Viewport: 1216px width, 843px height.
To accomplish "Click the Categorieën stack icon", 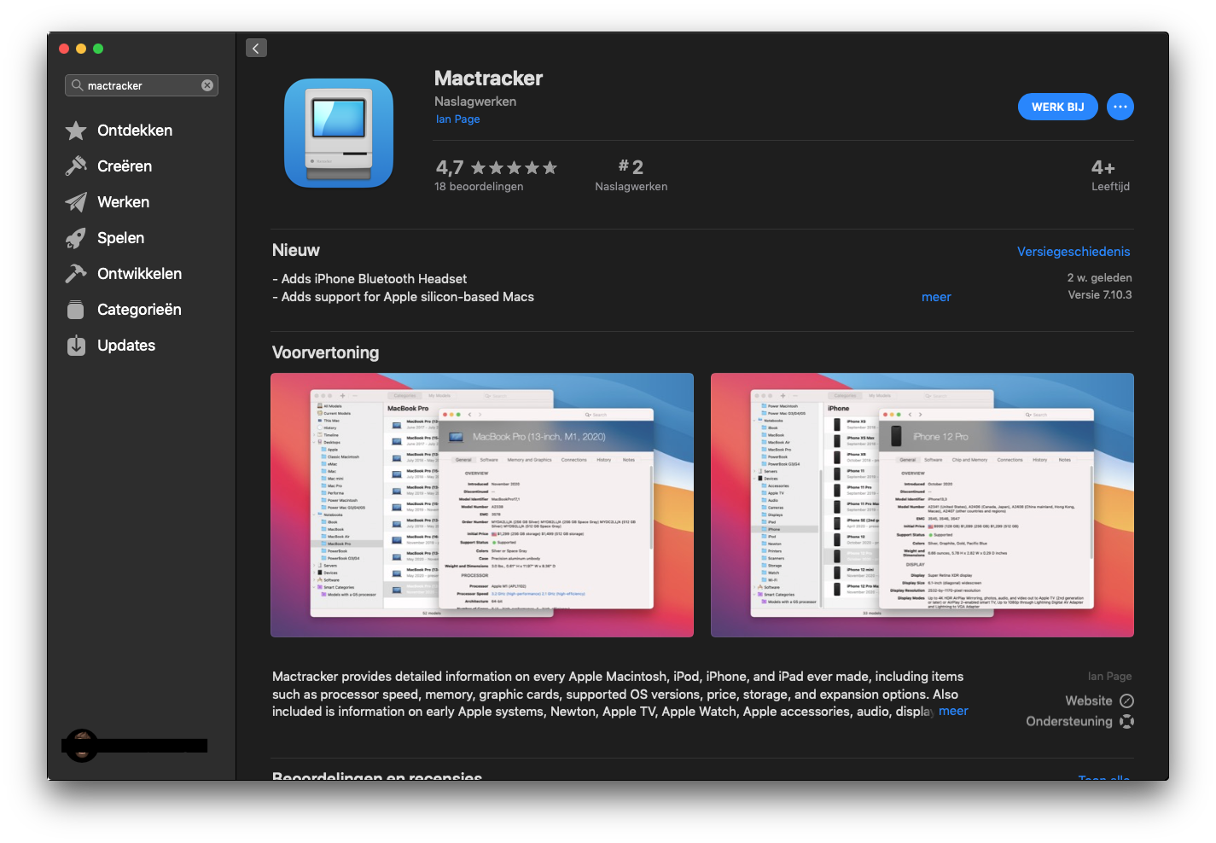I will 76,310.
